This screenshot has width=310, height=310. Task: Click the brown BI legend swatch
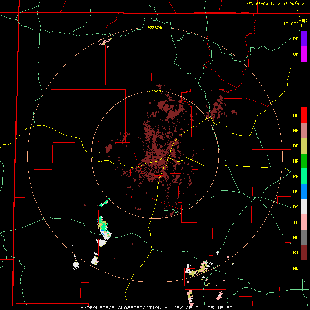point(304,253)
